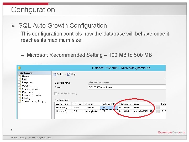Select the Files page

tap(24, 79)
